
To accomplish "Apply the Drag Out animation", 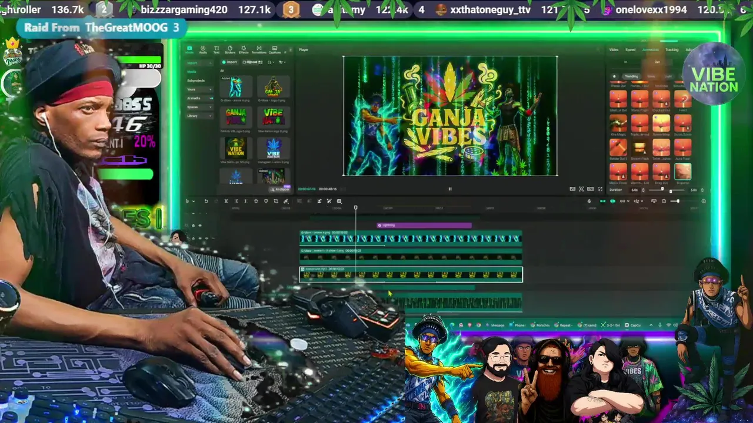I will [661, 172].
